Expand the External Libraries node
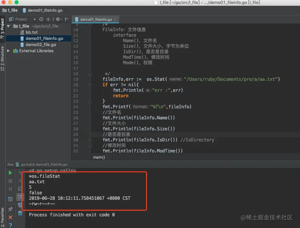The width and height of the screenshot is (300, 228). pyautogui.click(x=8, y=51)
